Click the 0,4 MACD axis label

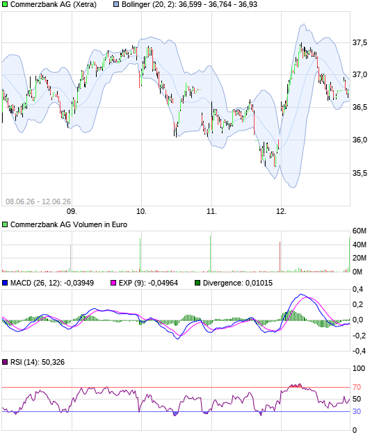point(358,290)
